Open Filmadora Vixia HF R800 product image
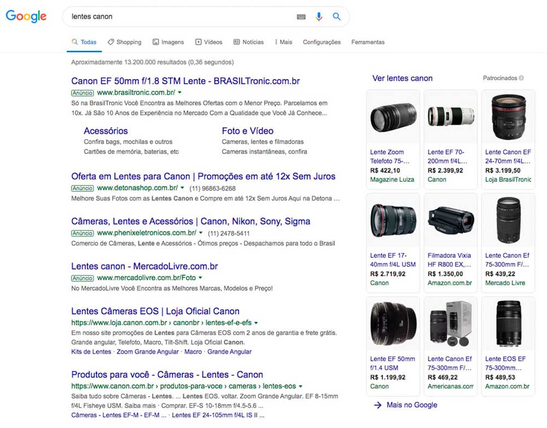This screenshot has height=428, width=547. click(x=451, y=220)
